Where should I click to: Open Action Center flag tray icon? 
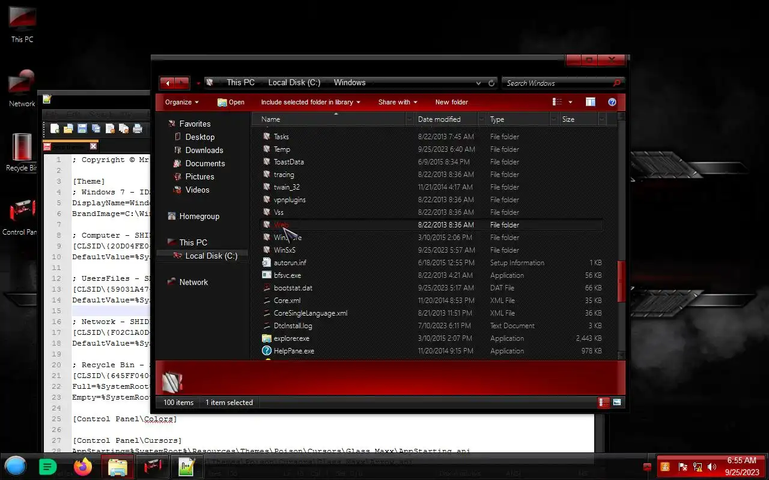[x=682, y=467]
